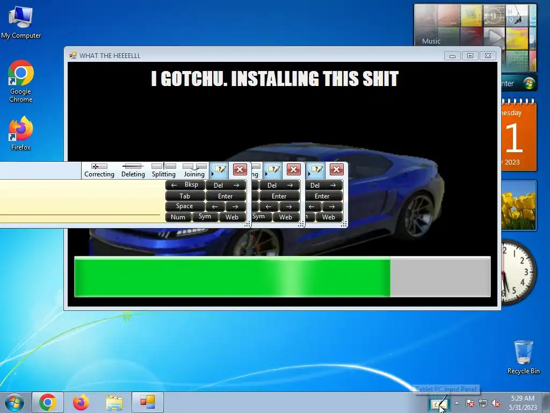Click Web key on the middle input panel
This screenshot has height=413, width=550.
286,217
